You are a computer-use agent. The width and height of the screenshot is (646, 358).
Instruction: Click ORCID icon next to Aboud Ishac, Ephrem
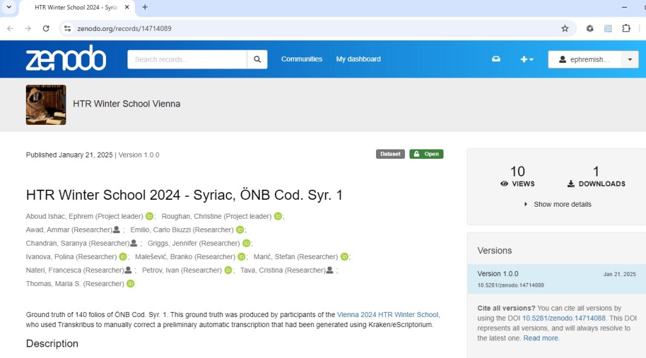point(150,216)
